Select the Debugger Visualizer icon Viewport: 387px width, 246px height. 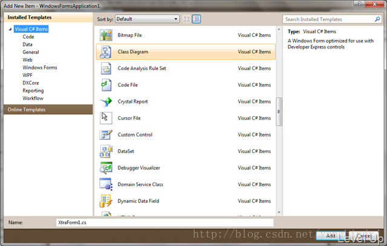(106, 168)
